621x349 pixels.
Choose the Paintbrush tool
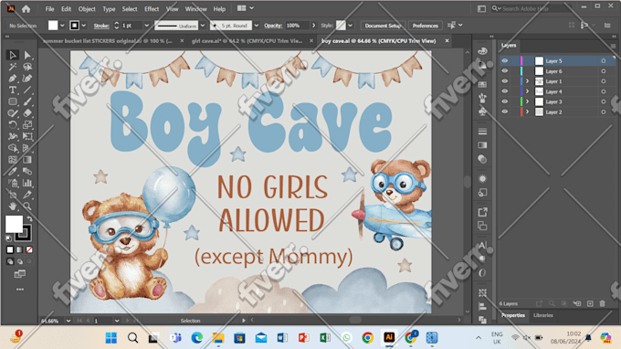tap(27, 101)
